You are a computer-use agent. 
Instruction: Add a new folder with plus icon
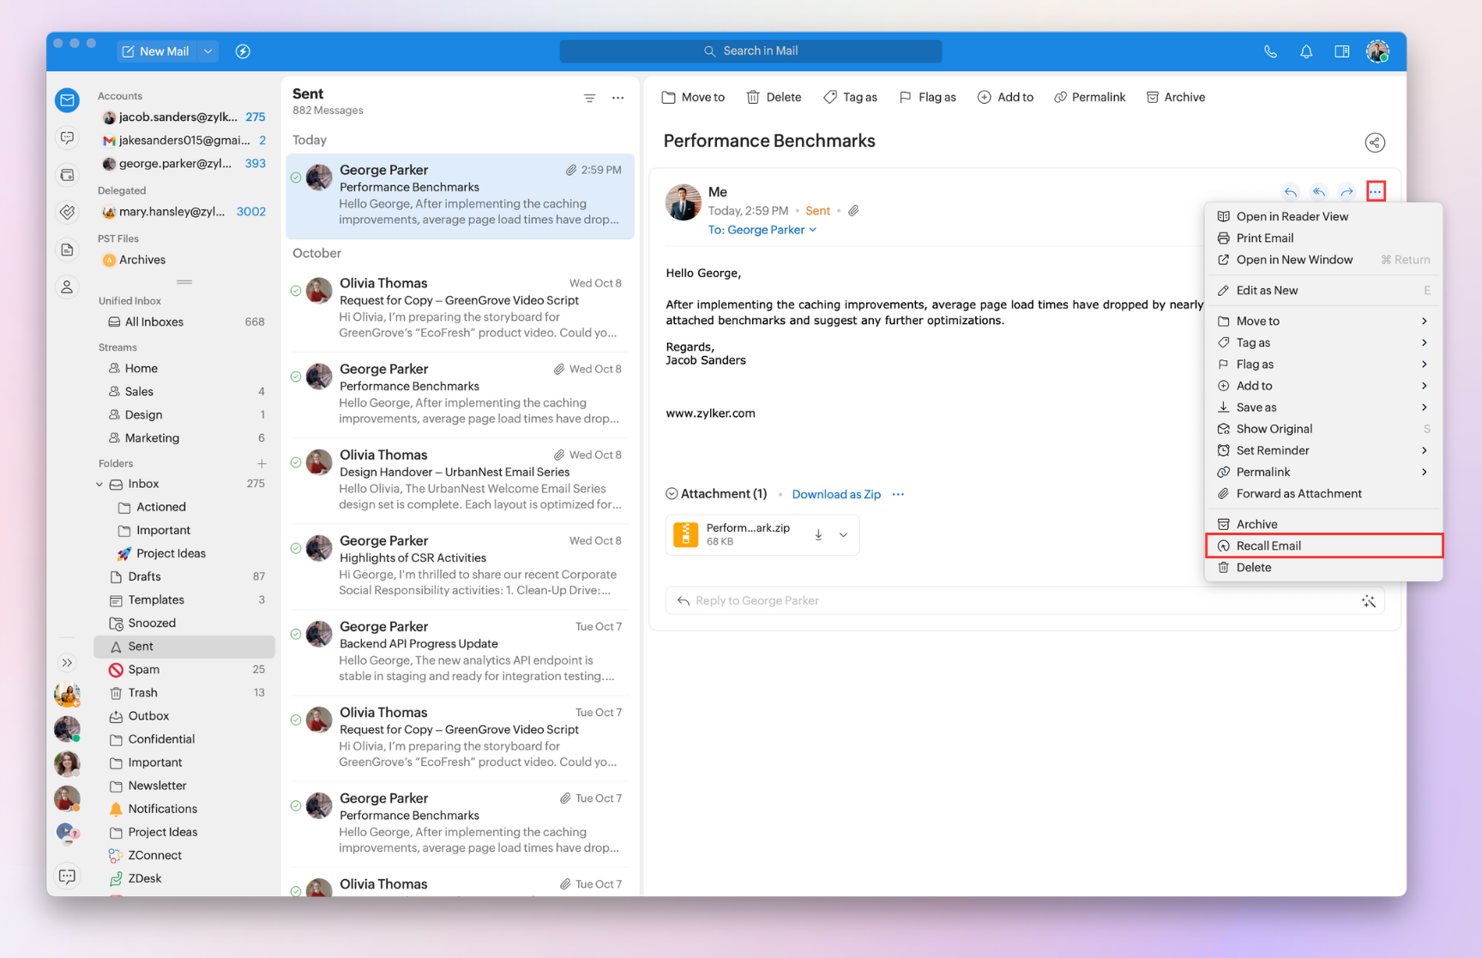point(262,463)
